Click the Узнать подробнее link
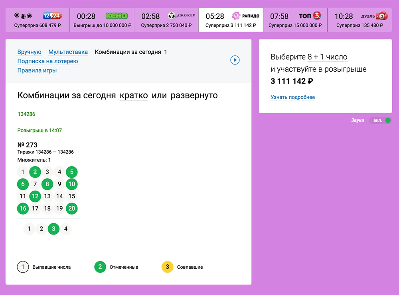The width and height of the screenshot is (399, 295). click(292, 97)
